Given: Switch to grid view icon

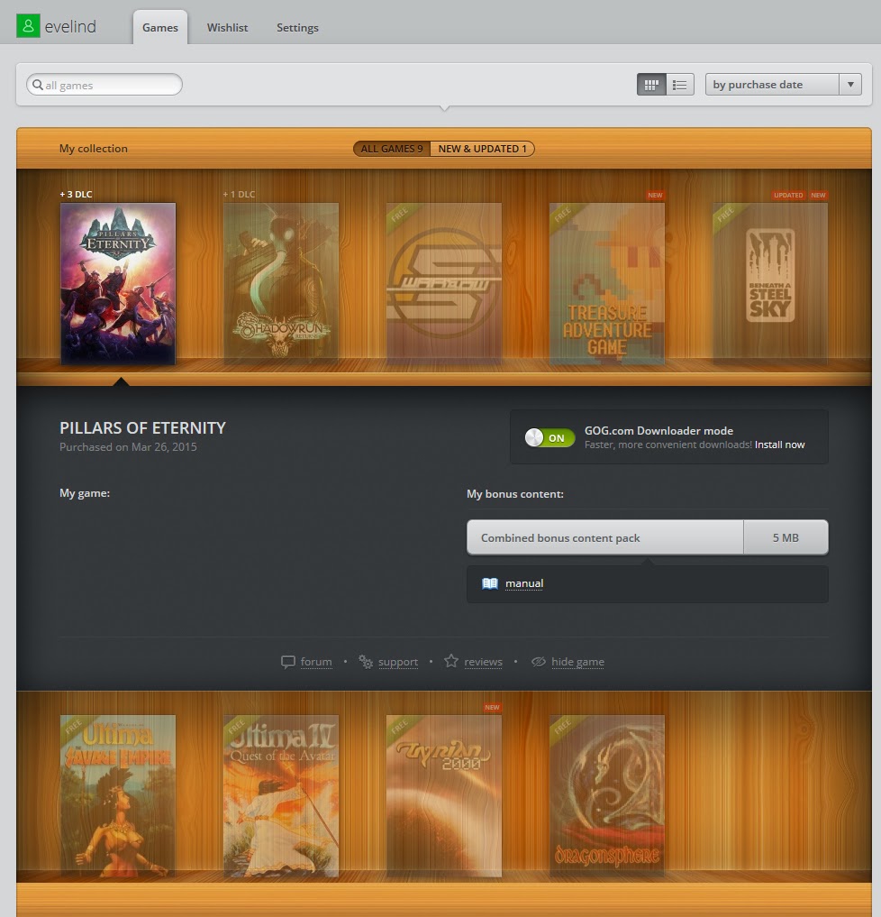Looking at the screenshot, I should [651, 85].
